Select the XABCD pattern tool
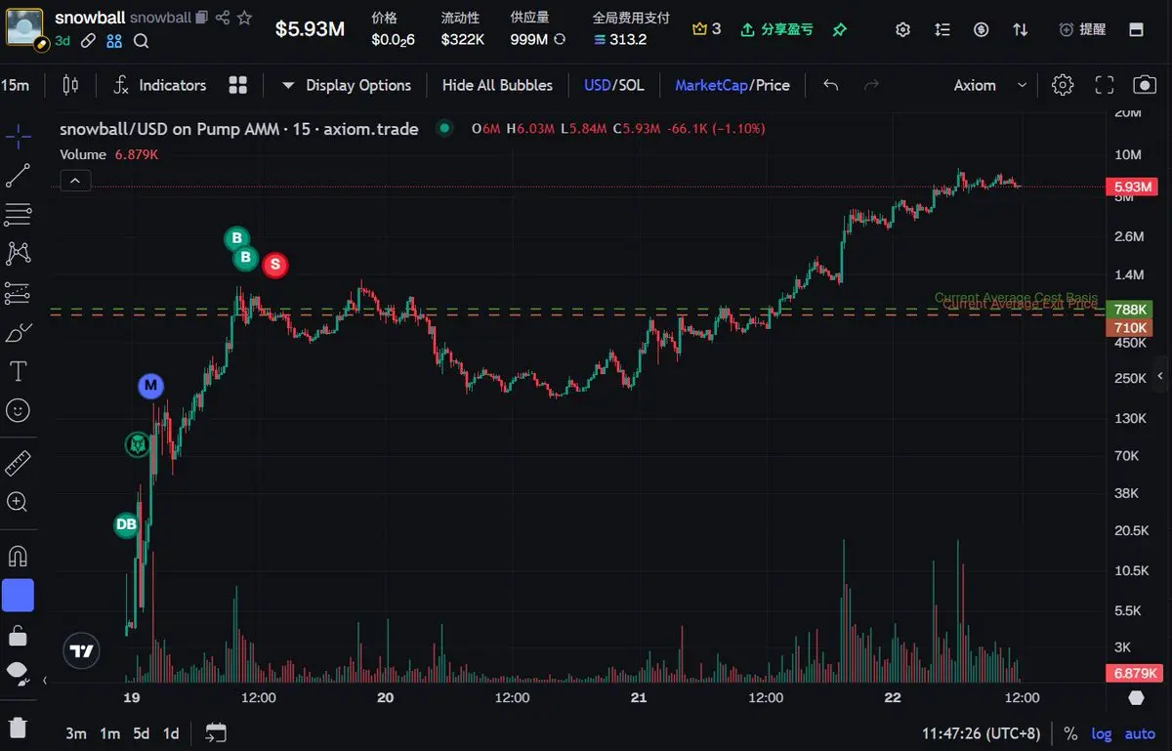Screen dimensions: 1172x751 [18, 254]
